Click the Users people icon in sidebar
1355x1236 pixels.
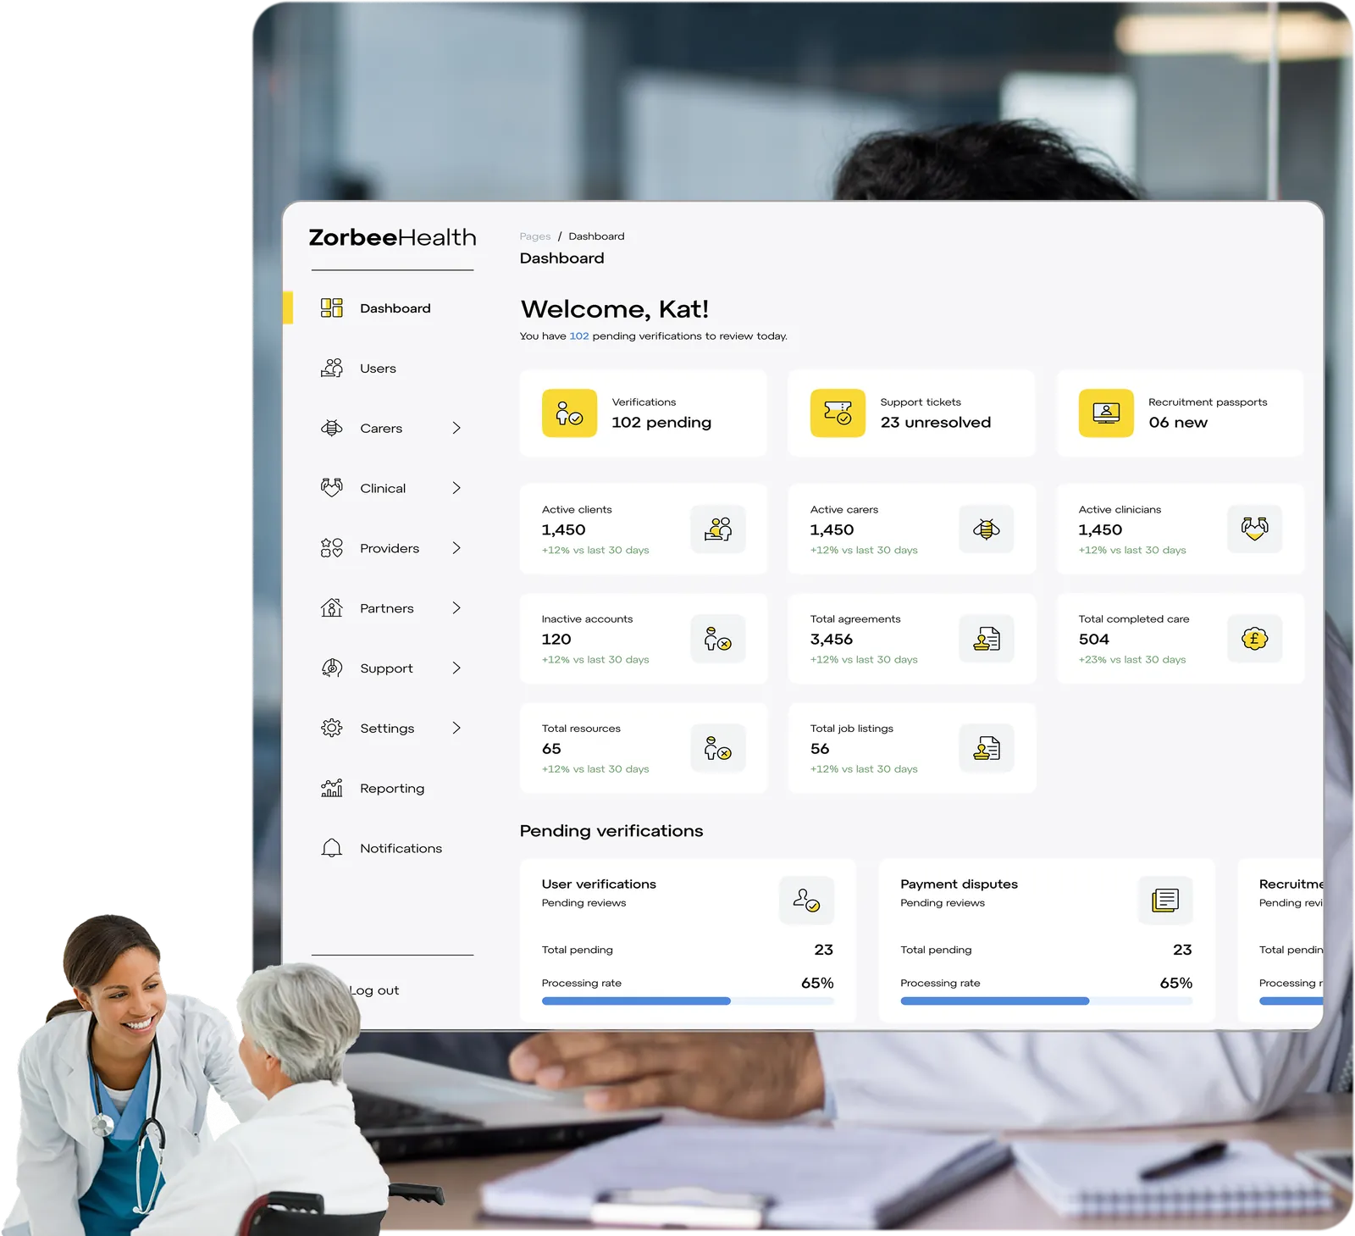tap(332, 368)
